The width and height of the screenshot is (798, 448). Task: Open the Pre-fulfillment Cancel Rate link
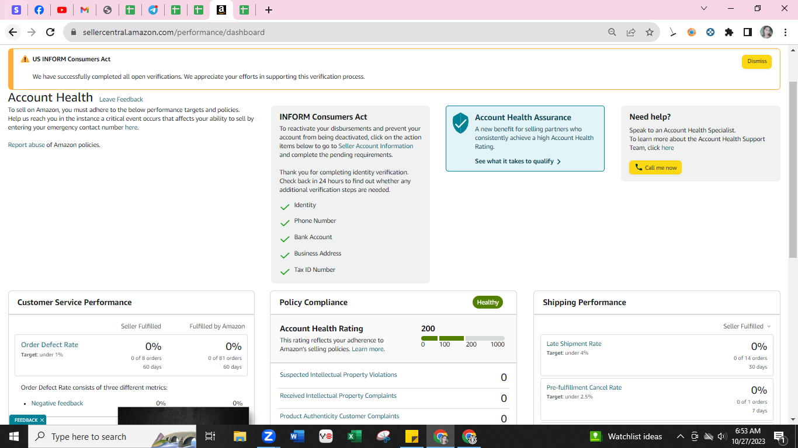[x=584, y=387]
